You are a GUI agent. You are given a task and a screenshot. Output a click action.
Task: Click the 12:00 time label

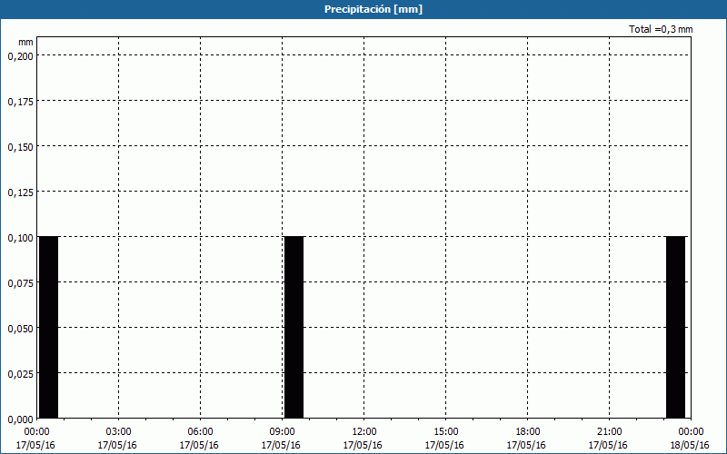(364, 432)
